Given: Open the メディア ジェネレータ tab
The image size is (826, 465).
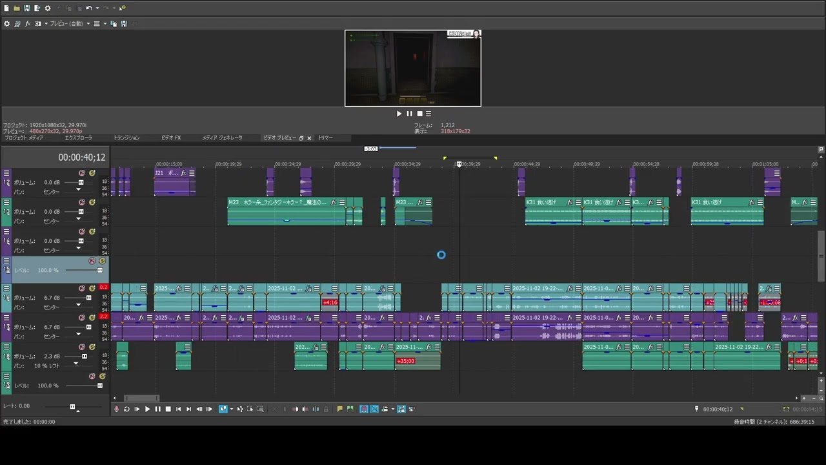Looking at the screenshot, I should click(222, 138).
